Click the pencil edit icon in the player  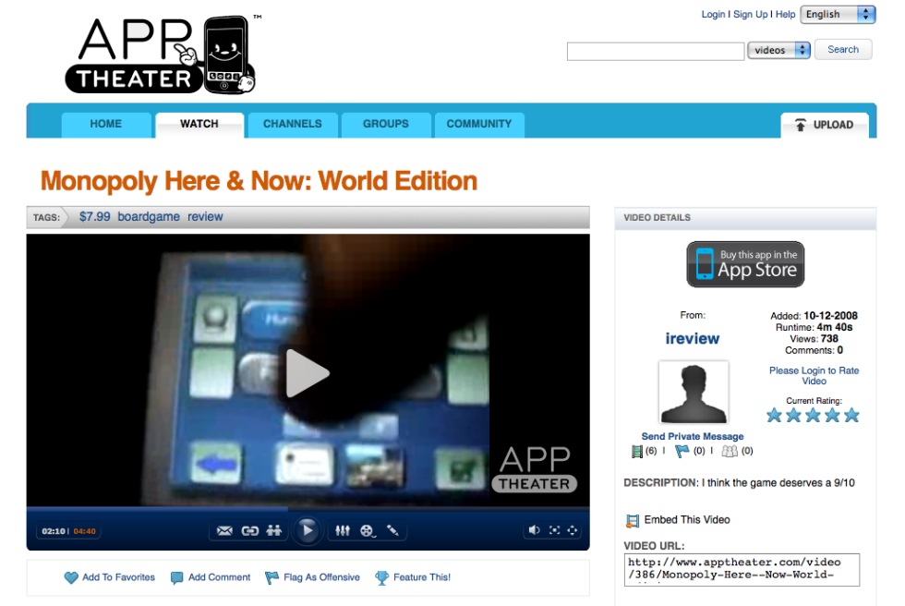tap(392, 530)
